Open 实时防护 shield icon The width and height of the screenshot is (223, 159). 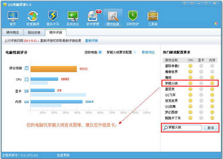[x=133, y=18]
